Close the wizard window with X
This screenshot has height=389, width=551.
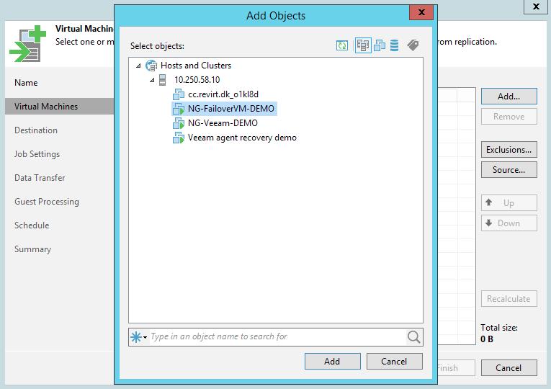pos(536,6)
